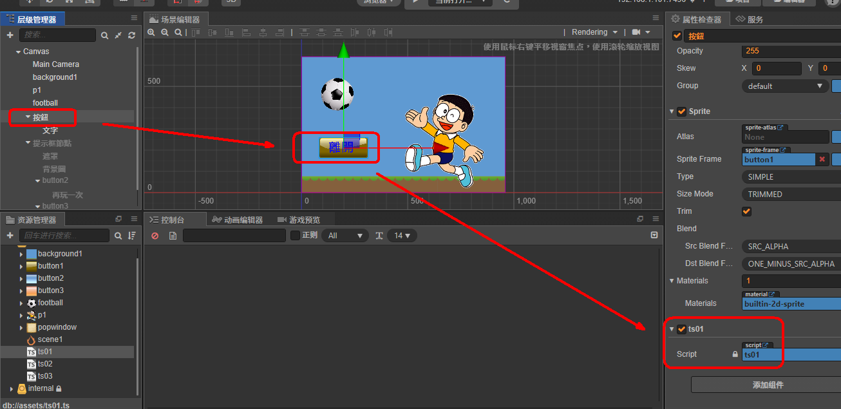
Task: Select the ts02 script in assets panel
Action: tap(45, 364)
